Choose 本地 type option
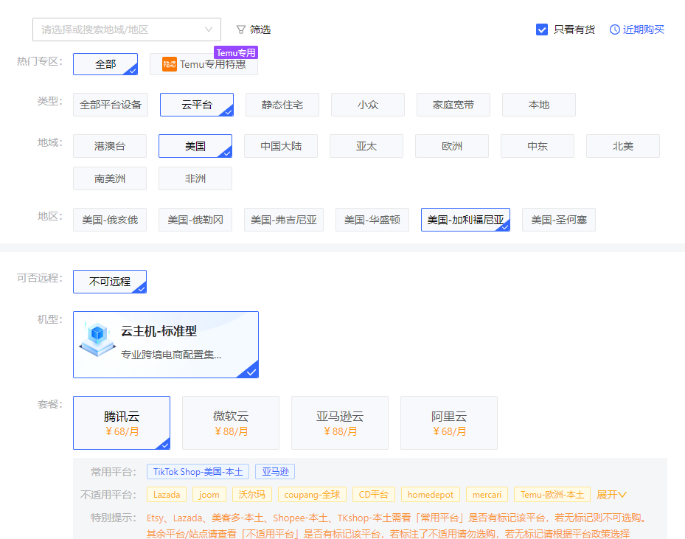This screenshot has height=539, width=685. pos(539,105)
